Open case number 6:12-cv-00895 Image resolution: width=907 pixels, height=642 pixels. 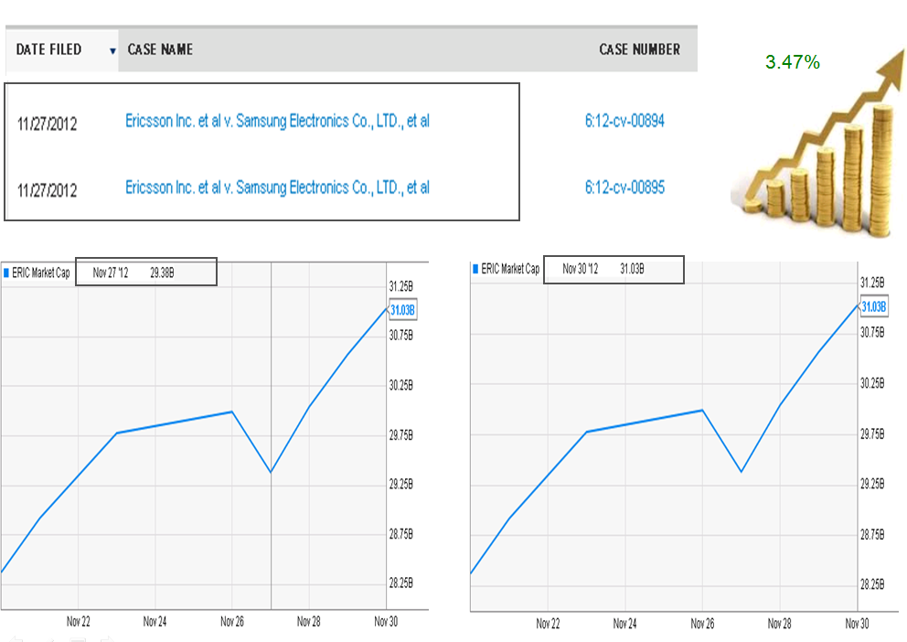click(624, 187)
